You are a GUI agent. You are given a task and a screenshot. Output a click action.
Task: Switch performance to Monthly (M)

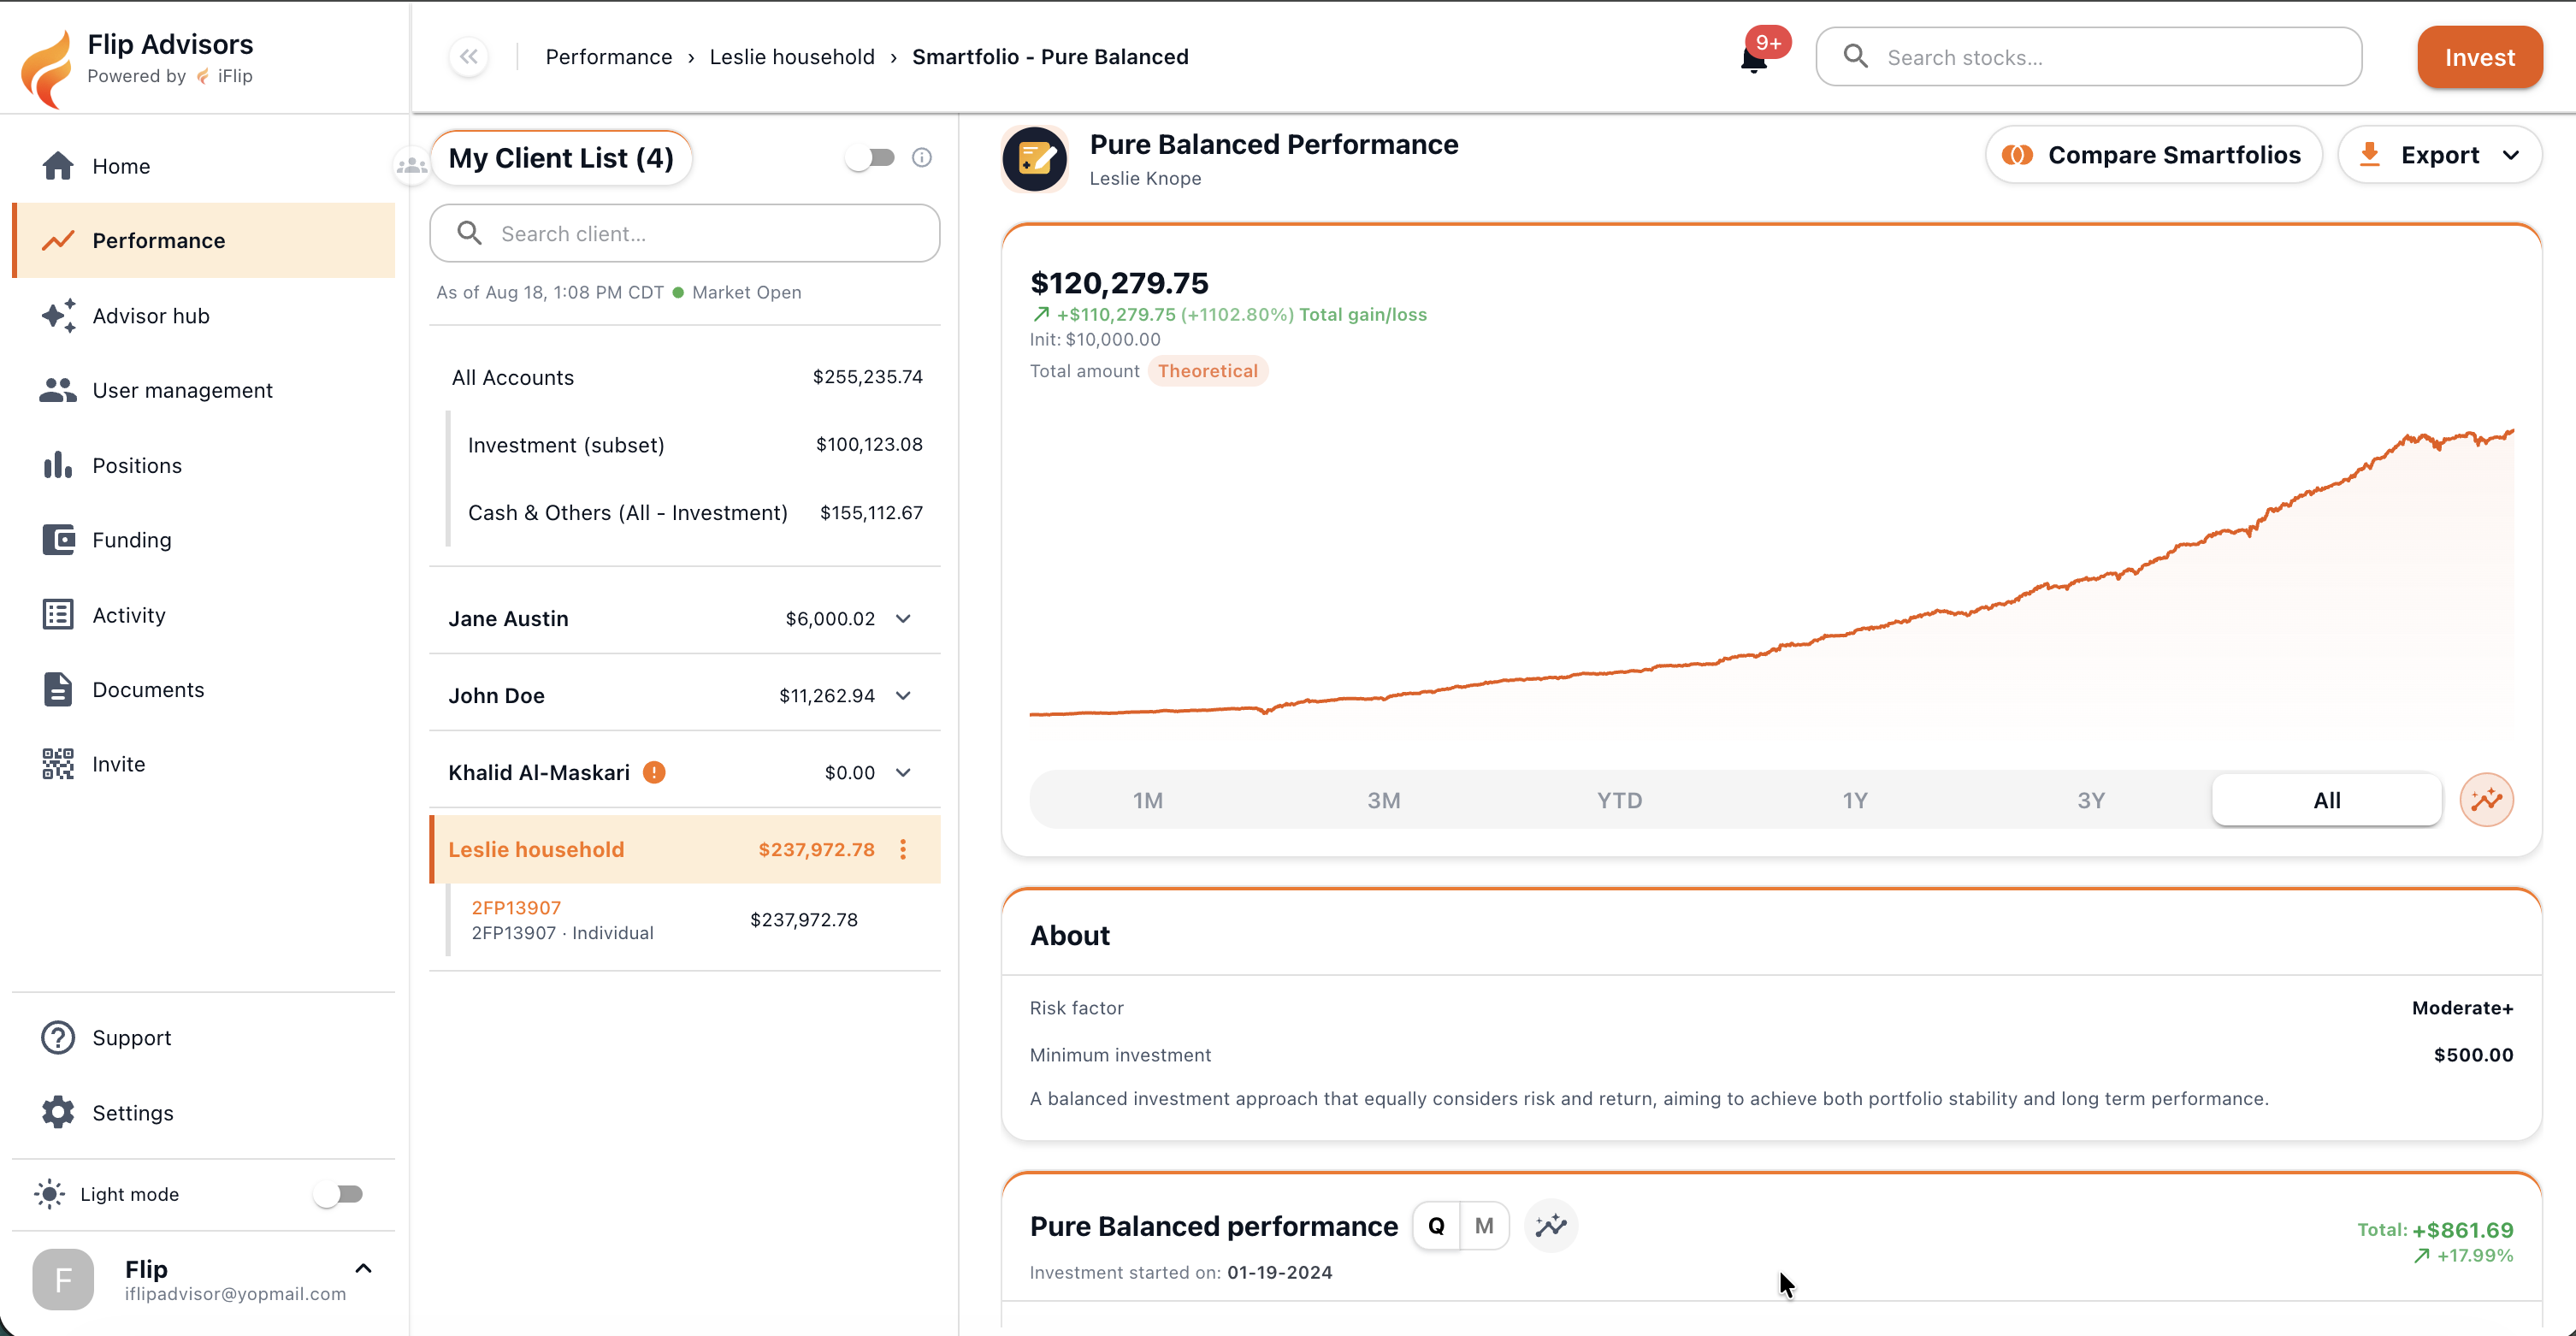click(x=1484, y=1225)
